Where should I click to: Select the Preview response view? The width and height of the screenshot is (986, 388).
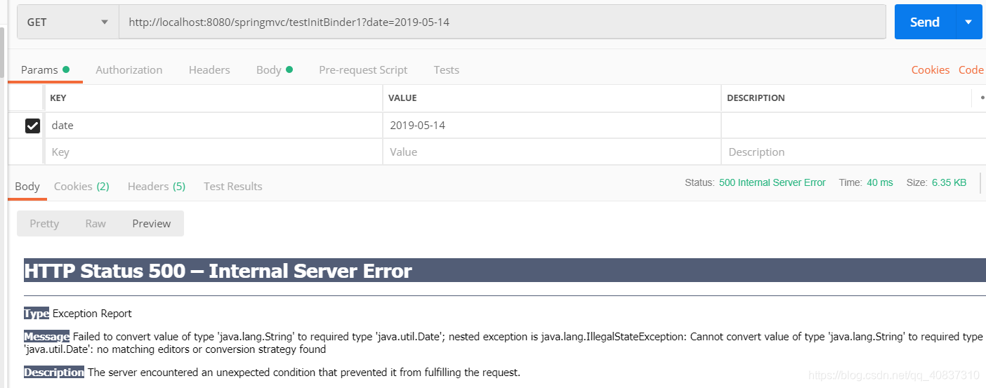pos(152,223)
